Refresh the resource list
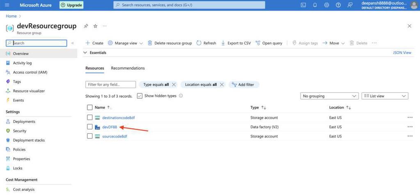 click(x=206, y=43)
